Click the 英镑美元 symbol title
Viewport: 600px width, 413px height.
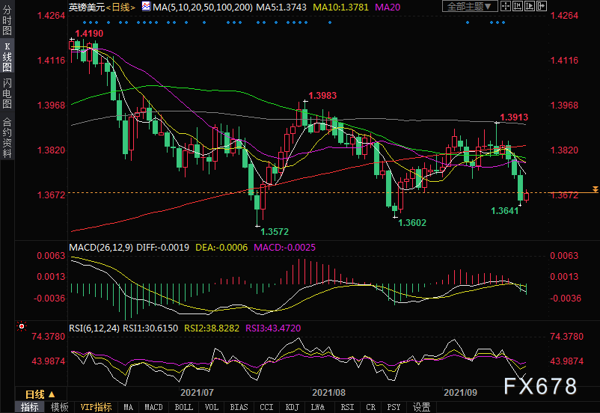coord(87,7)
